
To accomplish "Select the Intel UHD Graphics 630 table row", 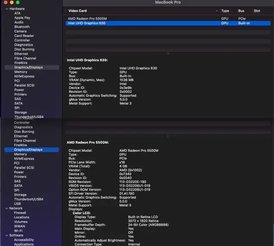I will 168,23.
